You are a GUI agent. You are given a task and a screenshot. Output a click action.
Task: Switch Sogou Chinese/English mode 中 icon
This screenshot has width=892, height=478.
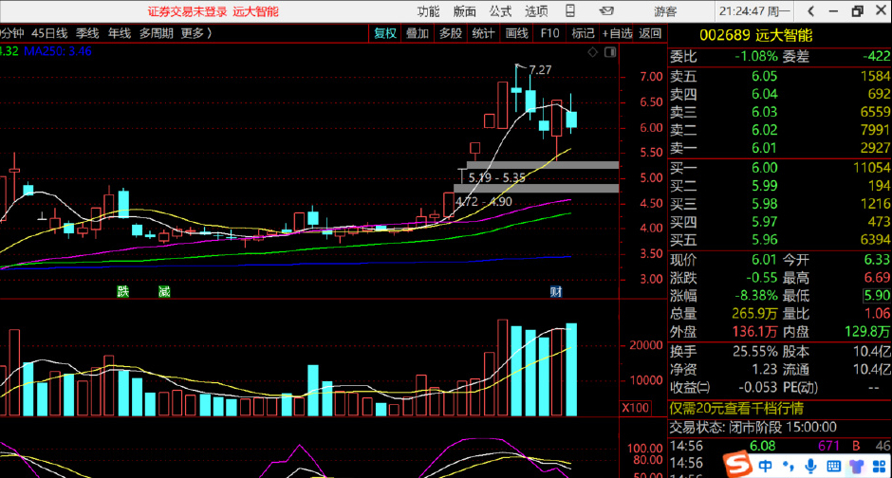765,467
